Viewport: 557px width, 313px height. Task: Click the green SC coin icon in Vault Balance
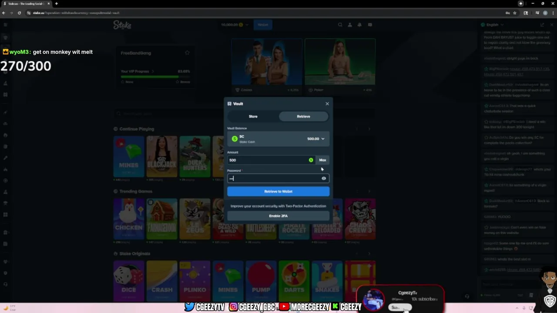pyautogui.click(x=235, y=139)
